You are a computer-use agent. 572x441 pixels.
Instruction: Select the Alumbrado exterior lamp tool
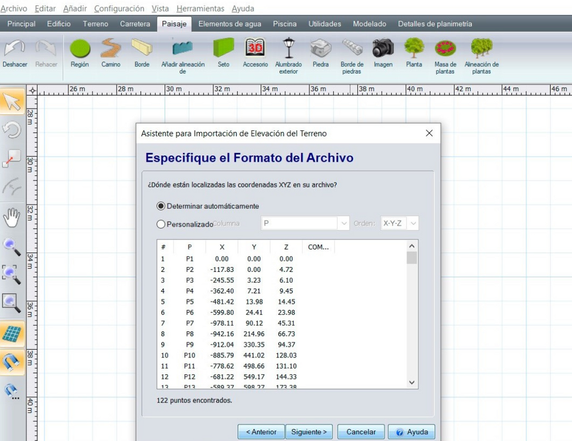(288, 53)
